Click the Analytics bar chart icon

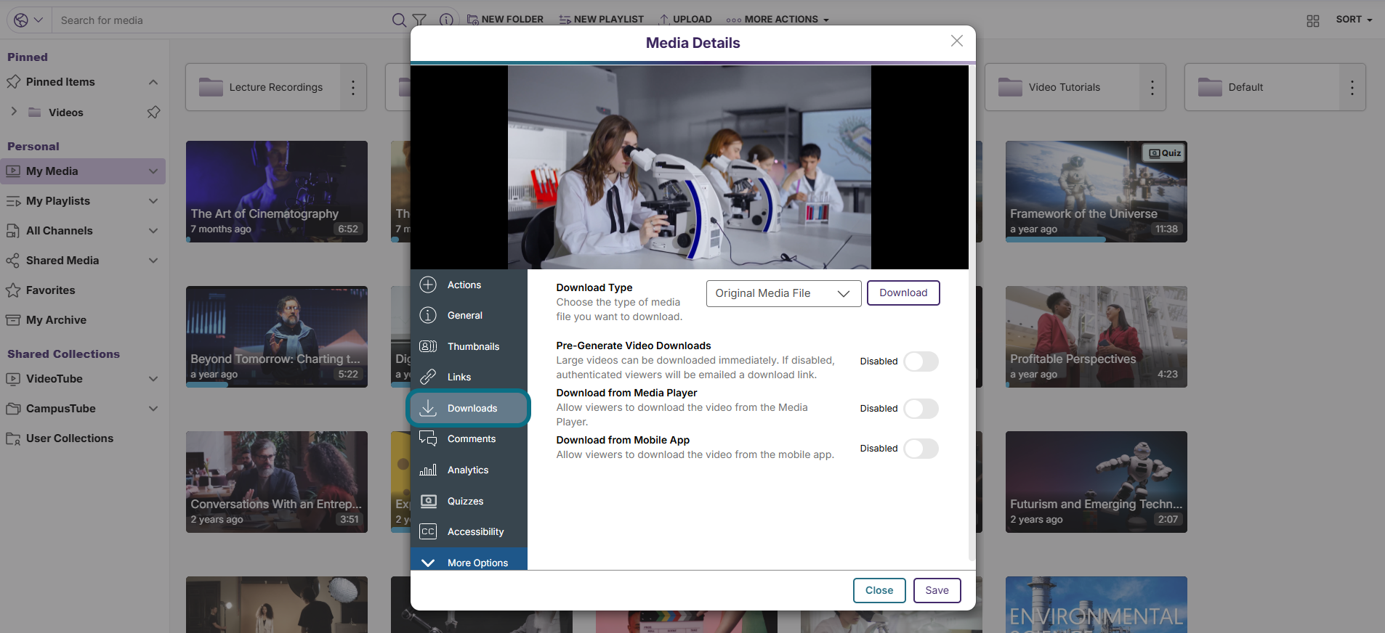(428, 470)
